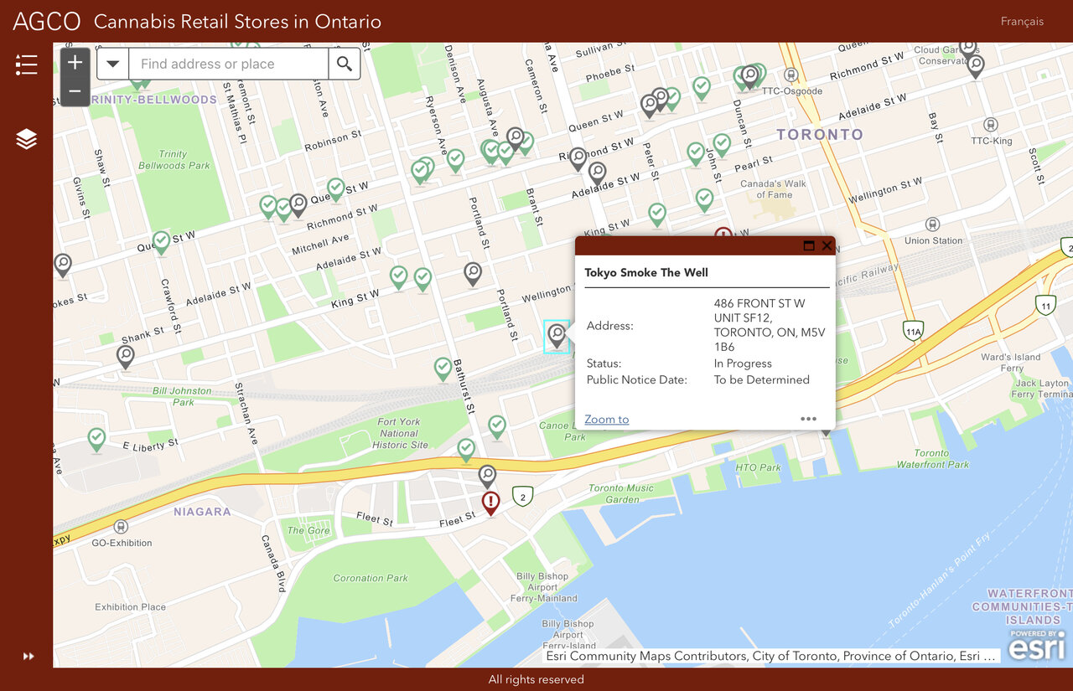Open the popup more options ellipsis
The image size is (1073, 691).
[x=808, y=419]
